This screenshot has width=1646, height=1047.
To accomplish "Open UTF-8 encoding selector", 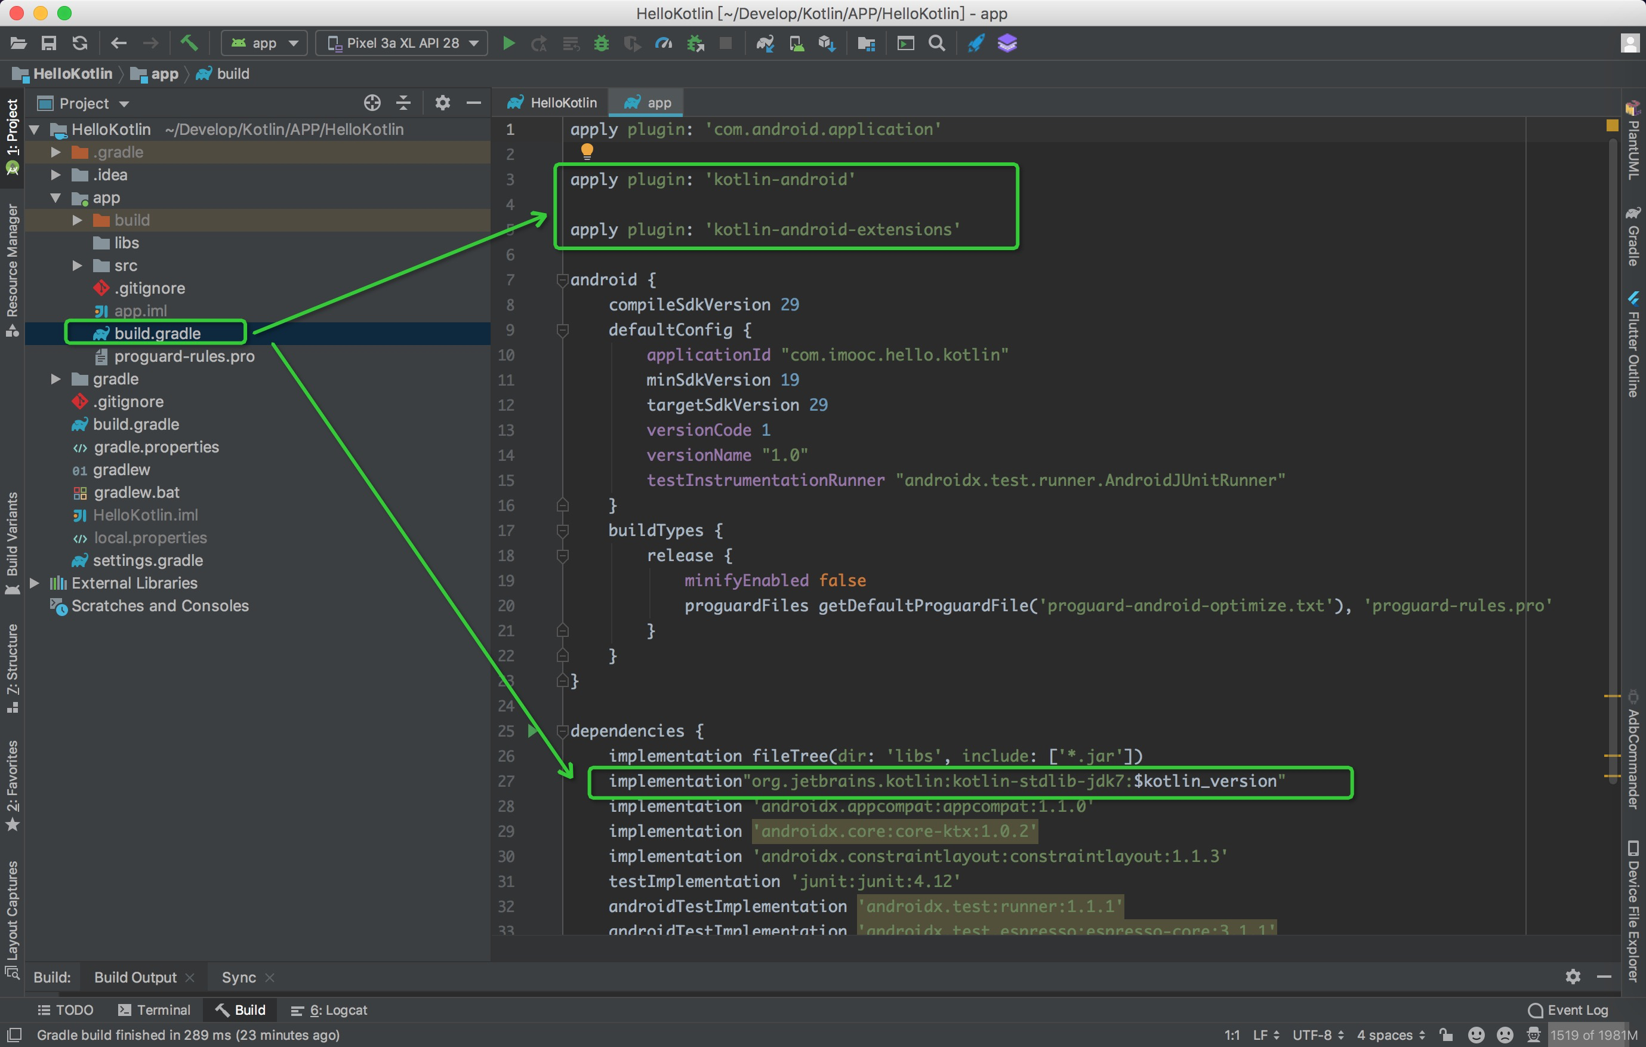I will tap(1318, 1034).
